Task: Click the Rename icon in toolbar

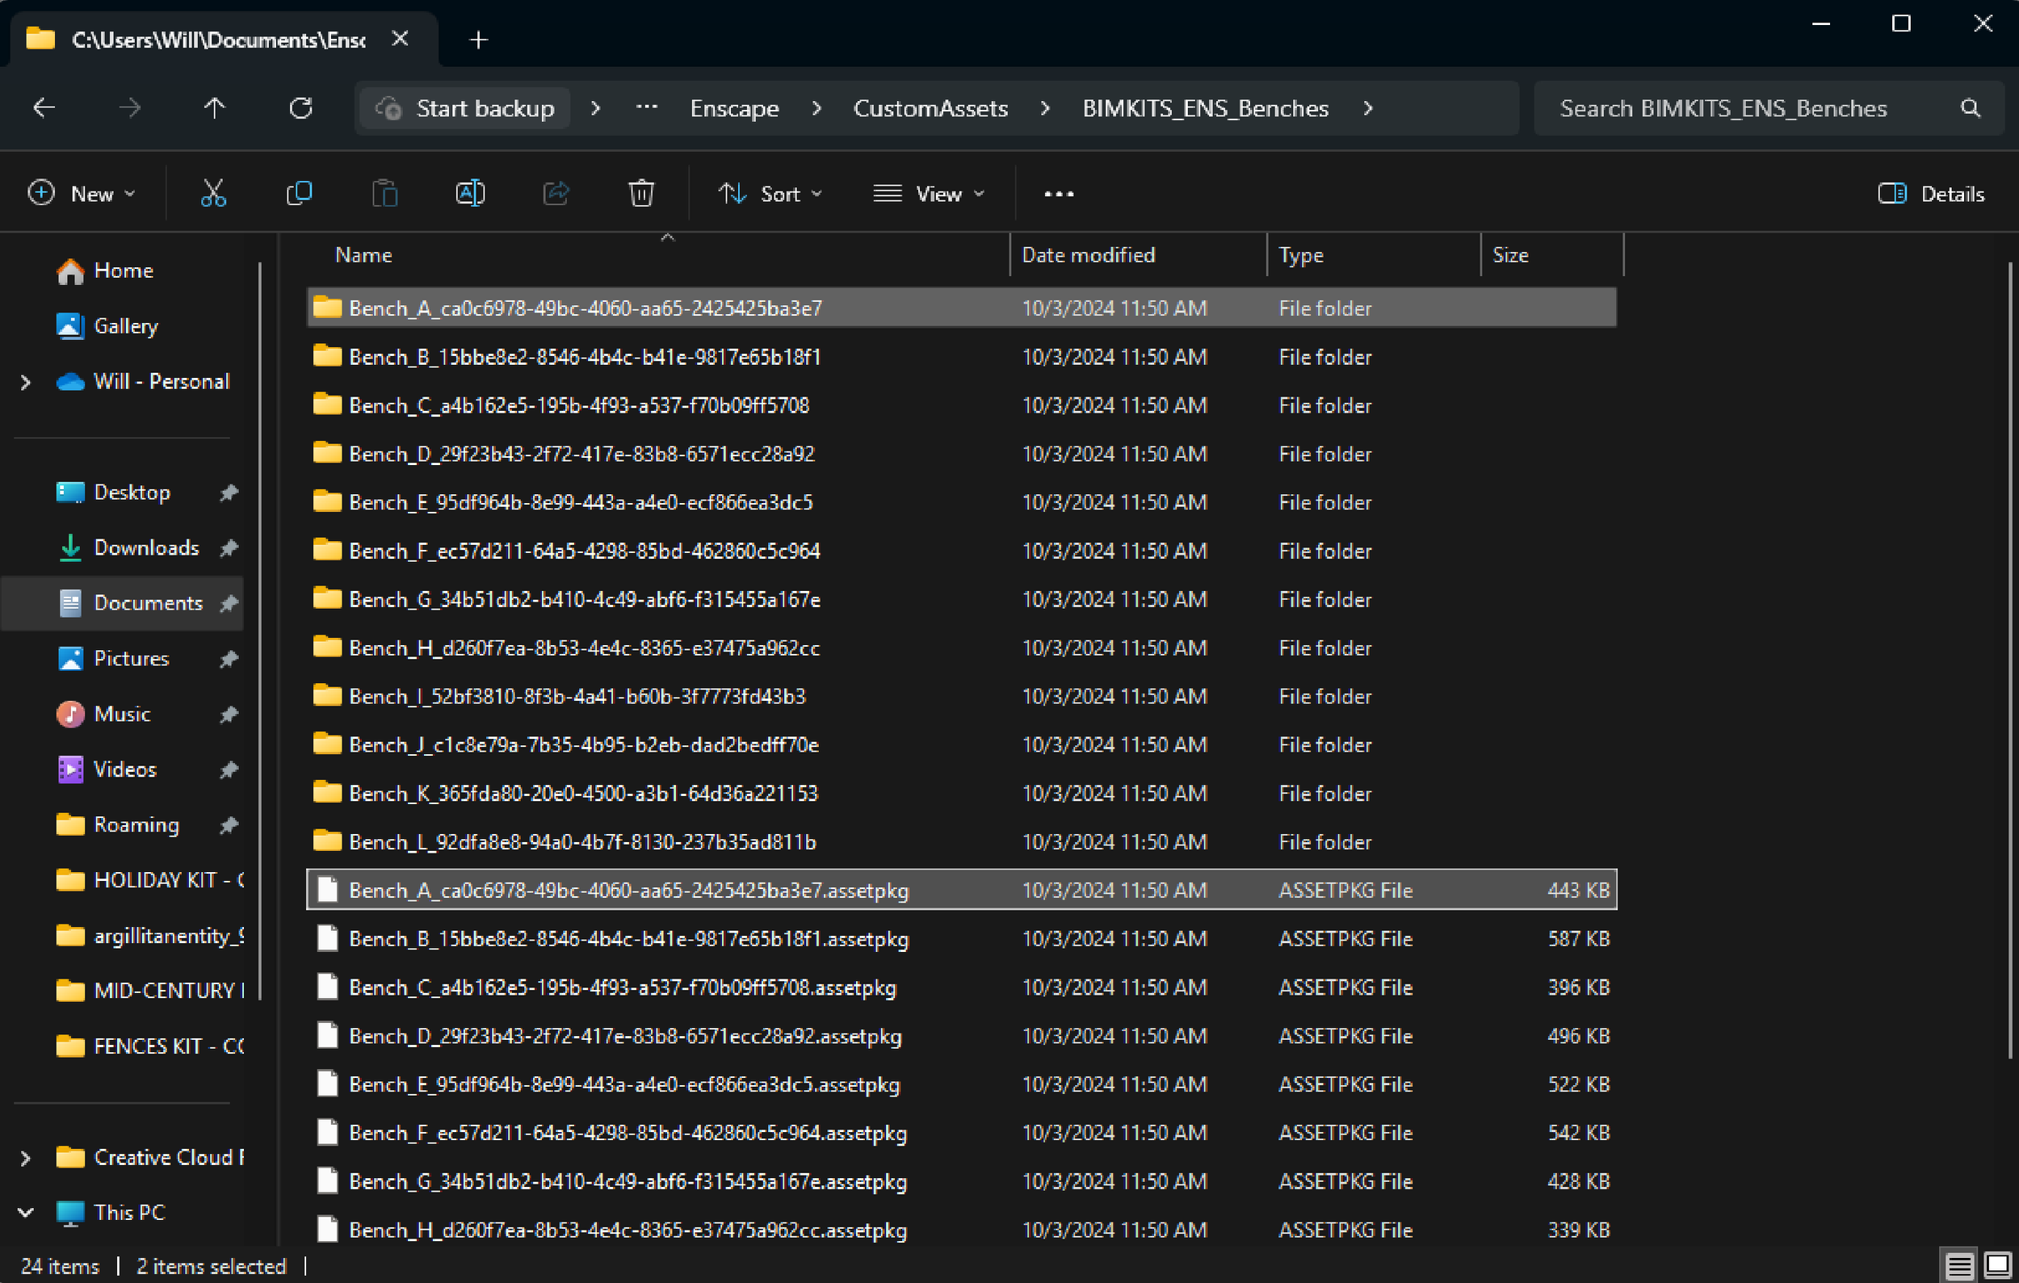Action: click(469, 194)
